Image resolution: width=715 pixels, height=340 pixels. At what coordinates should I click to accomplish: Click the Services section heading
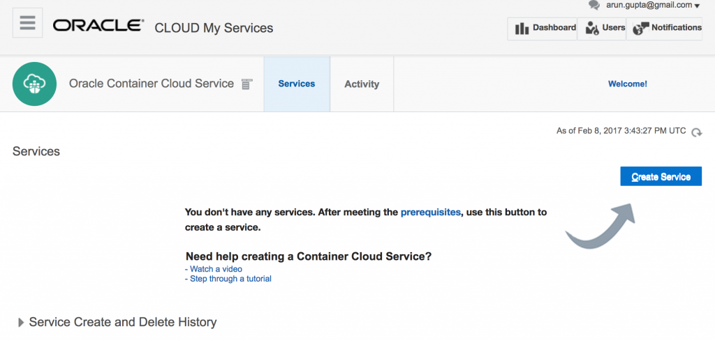pos(36,151)
